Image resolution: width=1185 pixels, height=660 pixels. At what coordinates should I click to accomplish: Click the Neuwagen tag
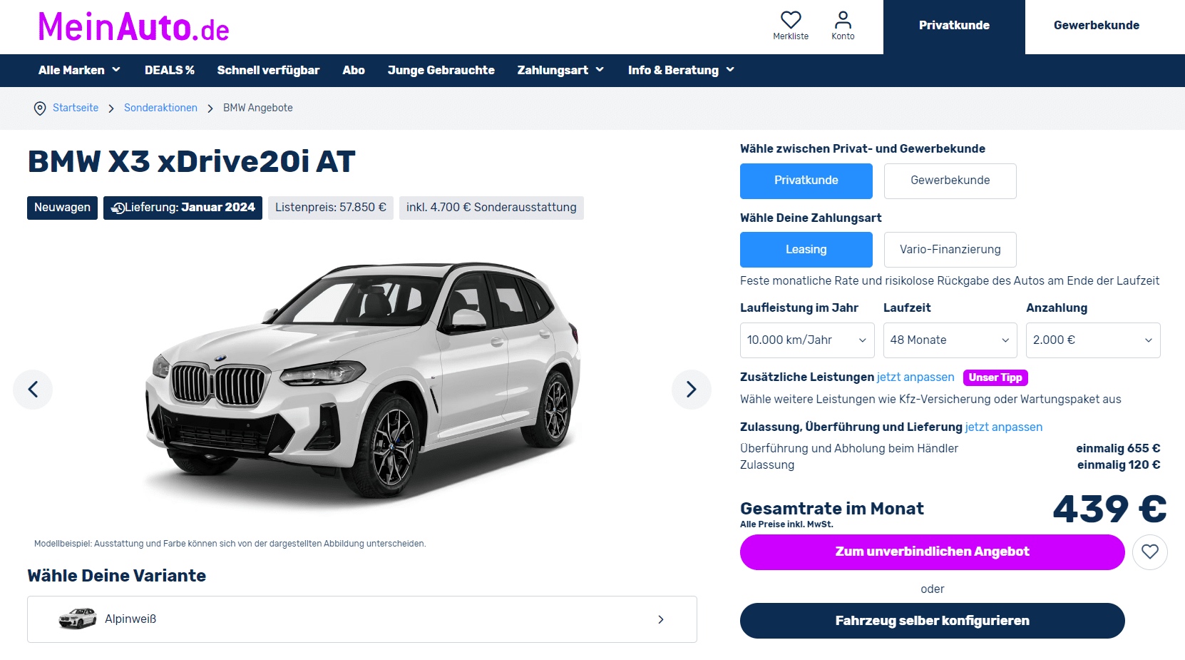62,208
